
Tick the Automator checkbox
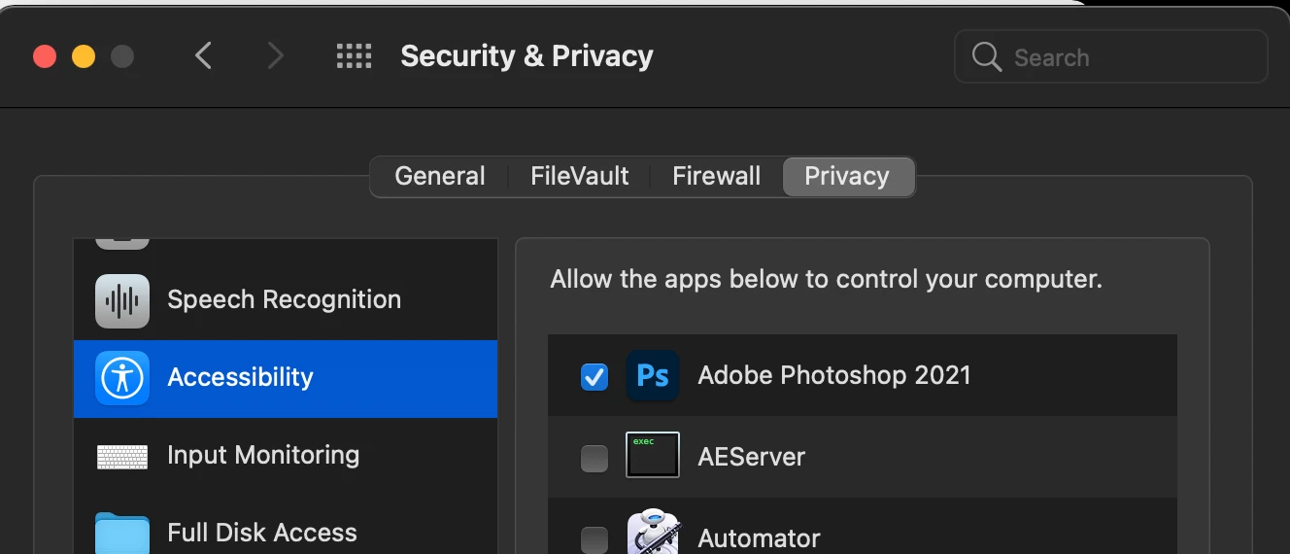coord(594,538)
